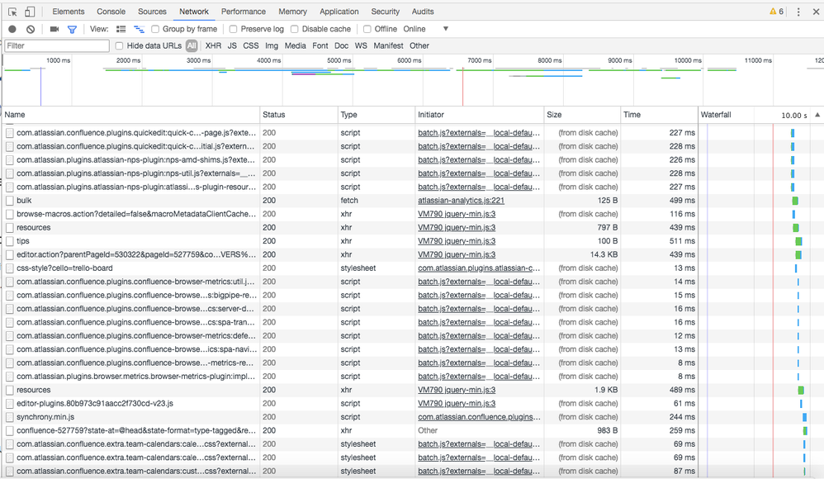Image resolution: width=824 pixels, height=479 pixels.
Task: Enable the Preserve log checkbox
Action: coord(234,29)
